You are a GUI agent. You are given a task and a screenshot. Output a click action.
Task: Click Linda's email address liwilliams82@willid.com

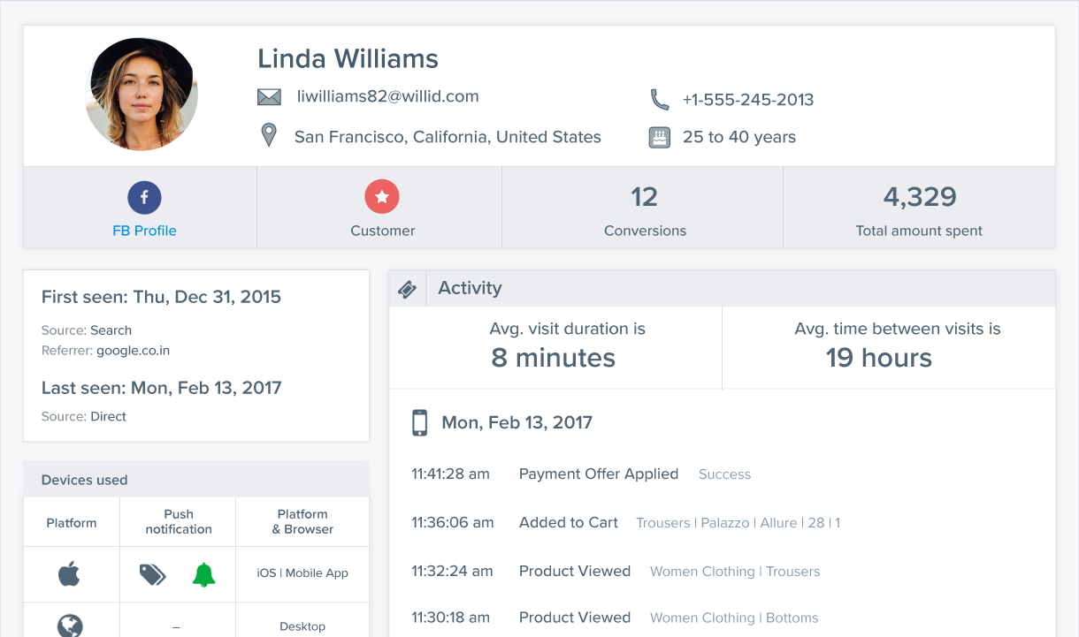point(388,96)
